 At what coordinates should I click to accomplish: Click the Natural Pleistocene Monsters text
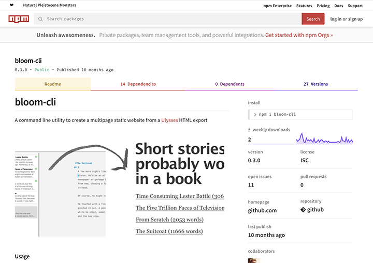tap(50, 5)
